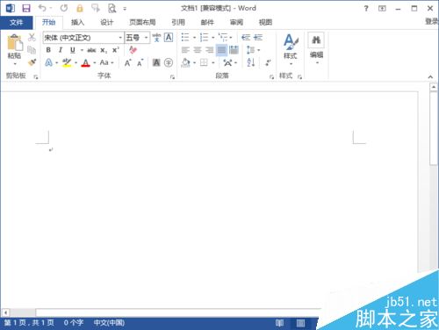This screenshot has width=439, height=330.
Task: Click the Copy icon under the scissors
Action: pyautogui.click(x=32, y=50)
